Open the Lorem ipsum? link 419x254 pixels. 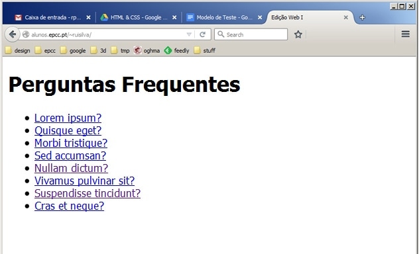(x=68, y=118)
